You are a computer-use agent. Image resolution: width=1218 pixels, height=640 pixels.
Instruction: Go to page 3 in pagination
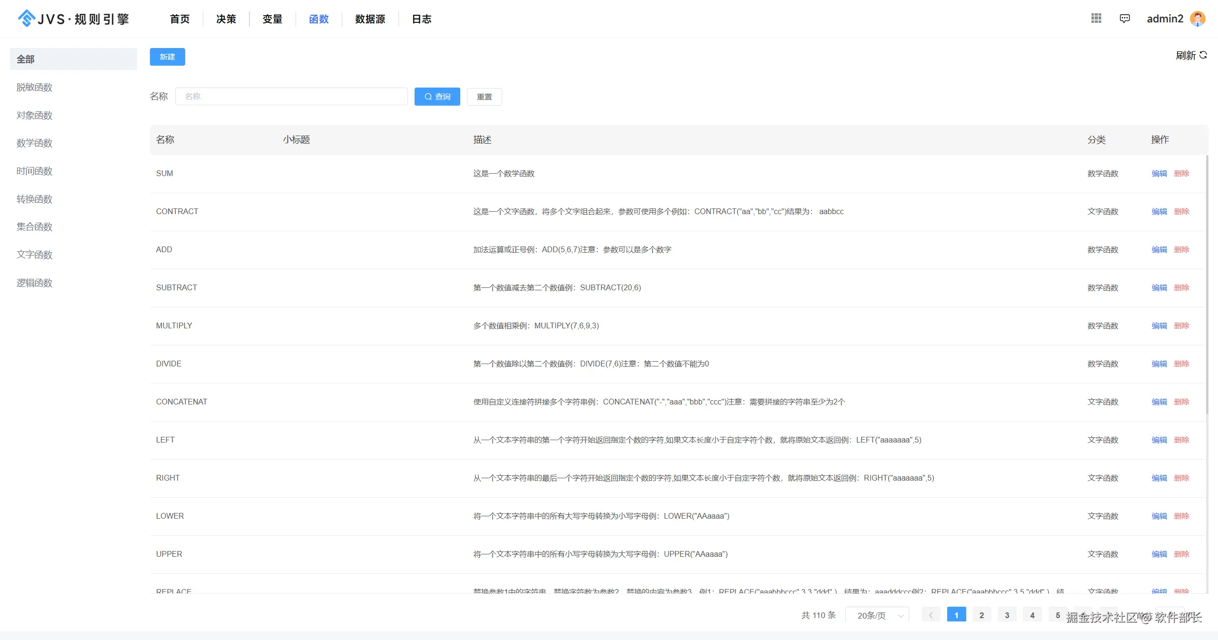(1007, 615)
